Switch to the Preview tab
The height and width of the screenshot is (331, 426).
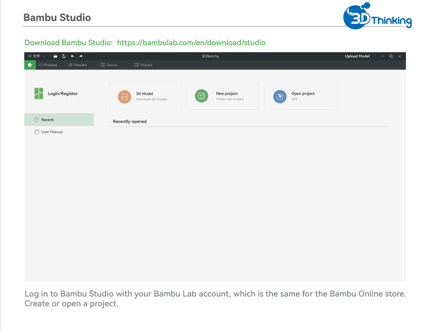(78, 65)
